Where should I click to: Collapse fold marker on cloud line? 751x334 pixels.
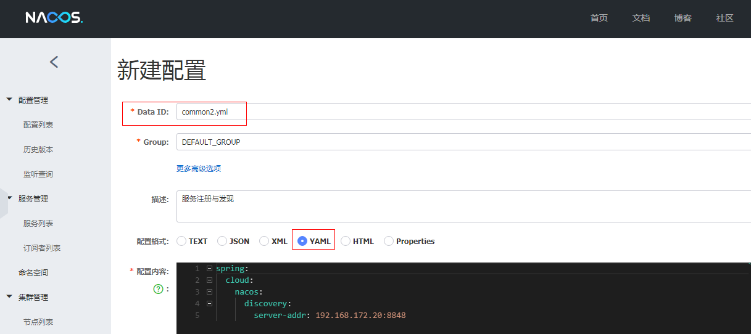tap(209, 280)
